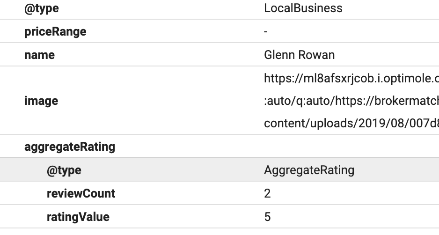Select the LocalBusiness type value
Viewport: 439px width, 235px height.
pyautogui.click(x=303, y=8)
